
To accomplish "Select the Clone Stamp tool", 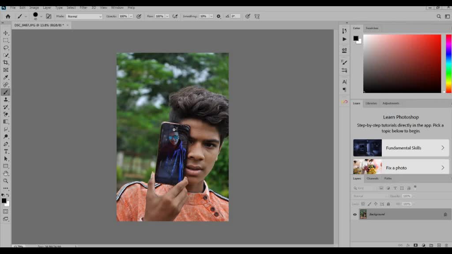I will (6, 100).
